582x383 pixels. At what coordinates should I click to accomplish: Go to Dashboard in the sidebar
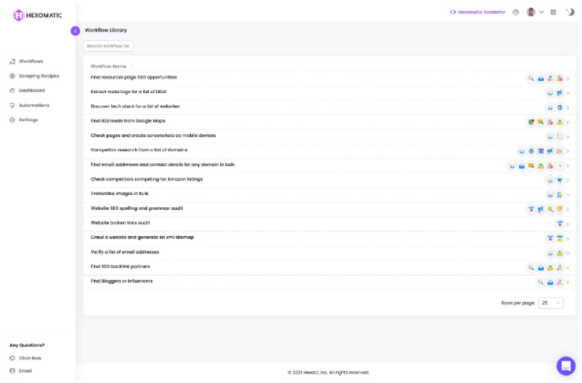tap(32, 90)
